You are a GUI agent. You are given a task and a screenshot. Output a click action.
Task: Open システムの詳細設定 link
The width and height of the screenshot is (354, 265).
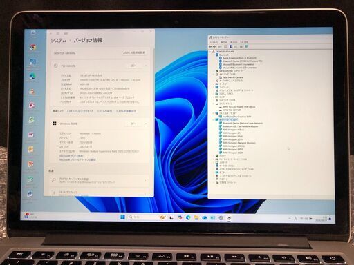click(126, 111)
